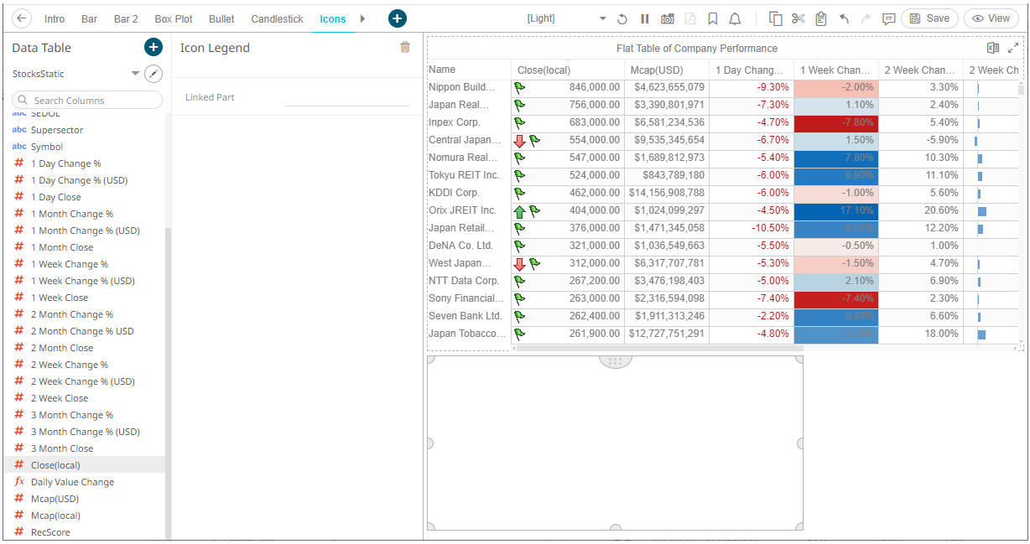Open the Intro tab
Screen dimensions: 1030x544
coord(55,18)
